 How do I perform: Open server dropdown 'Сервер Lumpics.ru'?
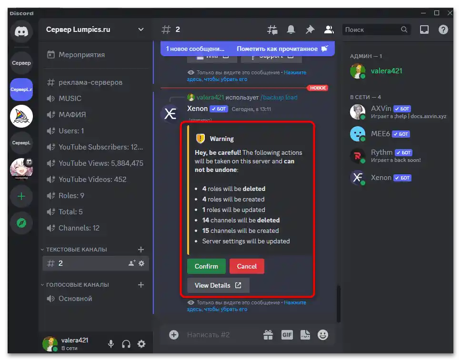(x=96, y=30)
